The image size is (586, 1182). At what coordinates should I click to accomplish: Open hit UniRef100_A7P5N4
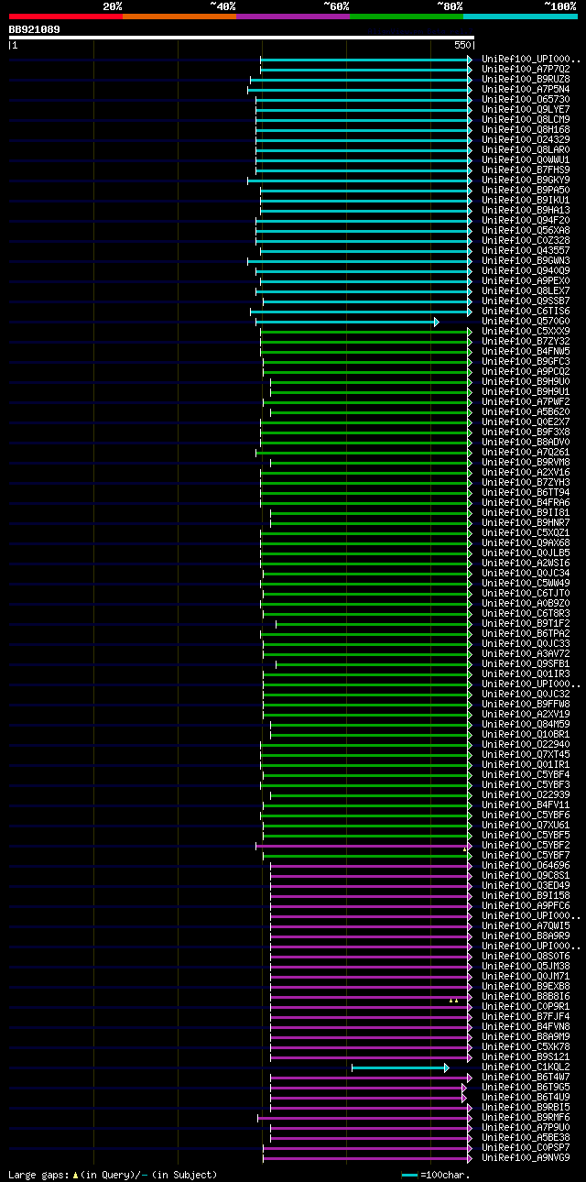[526, 89]
